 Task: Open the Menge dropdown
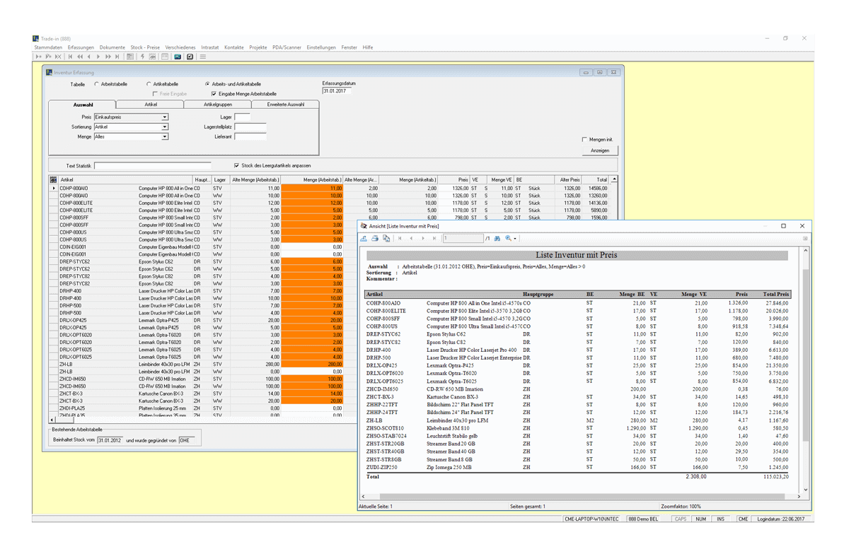[165, 137]
